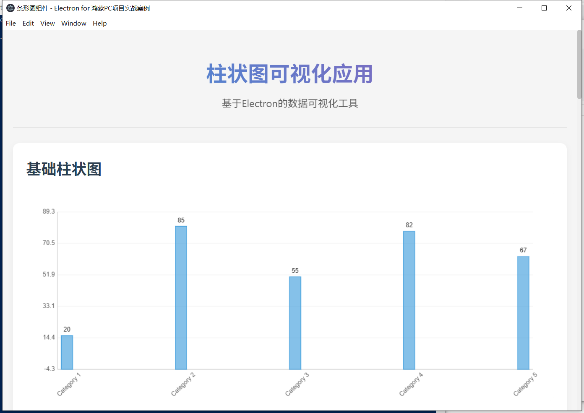Open the File menu
Viewport: 584px width, 413px height.
tap(10, 23)
